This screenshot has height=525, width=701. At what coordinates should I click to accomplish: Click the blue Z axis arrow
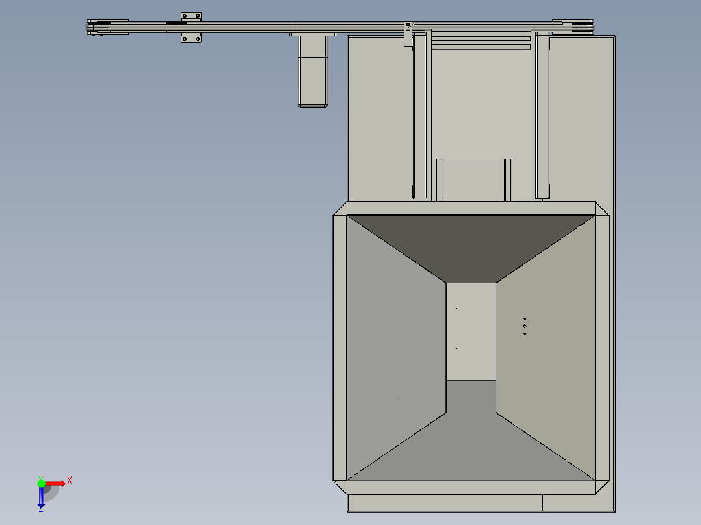click(x=41, y=497)
